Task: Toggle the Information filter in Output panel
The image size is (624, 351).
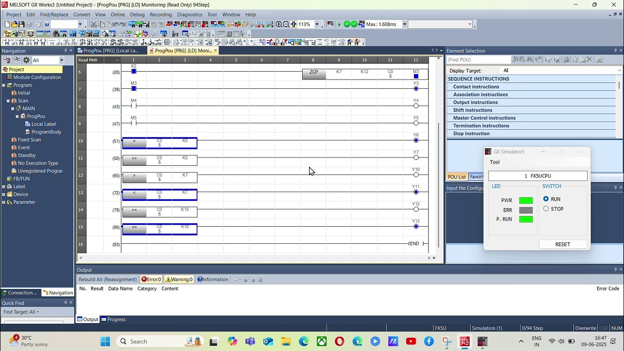Action: tap(213, 279)
